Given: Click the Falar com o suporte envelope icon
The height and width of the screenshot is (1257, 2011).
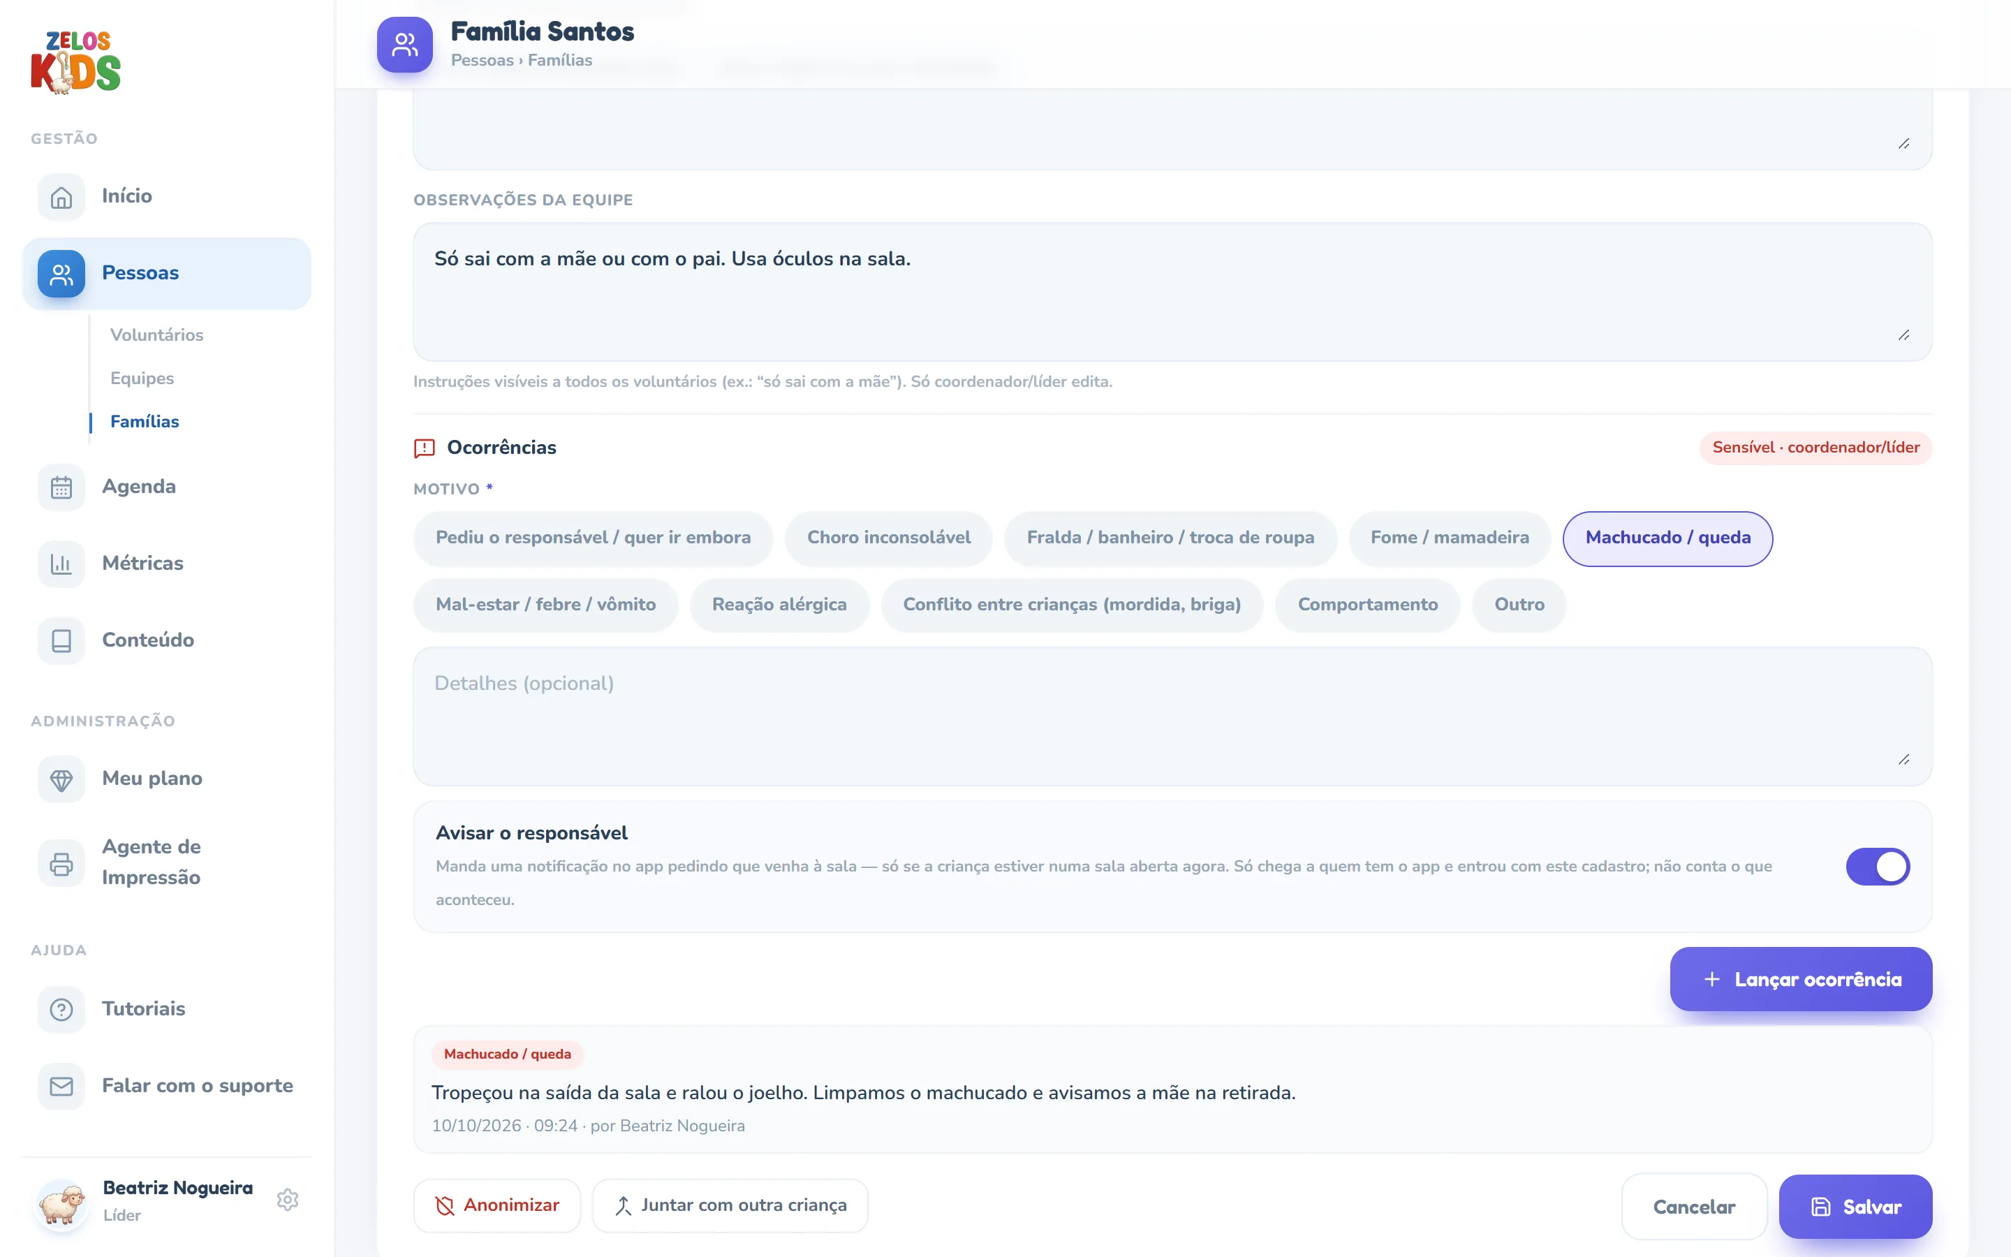Looking at the screenshot, I should tap(61, 1086).
